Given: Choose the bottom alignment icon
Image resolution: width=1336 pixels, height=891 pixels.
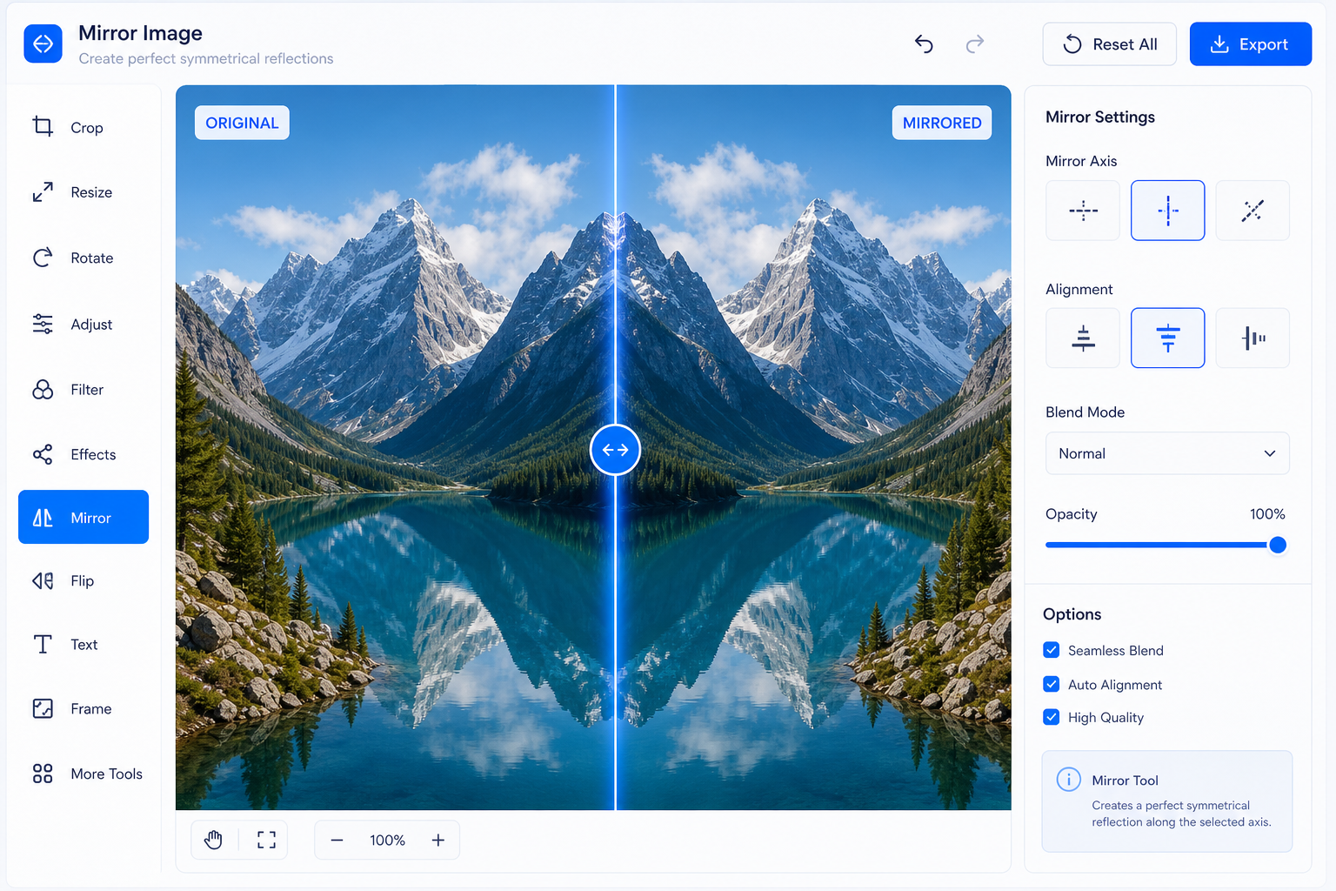Looking at the screenshot, I should (1083, 338).
